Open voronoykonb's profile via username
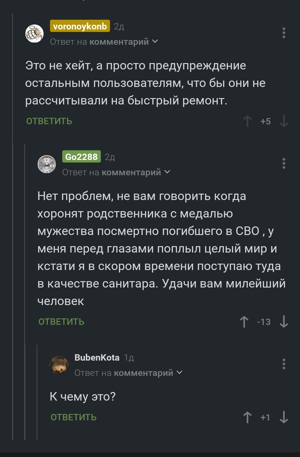This screenshot has height=457, width=300. (80, 26)
